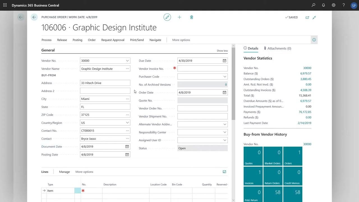Open Contact lookup ellipsis
The image size is (359, 202).
(x=127, y=139)
